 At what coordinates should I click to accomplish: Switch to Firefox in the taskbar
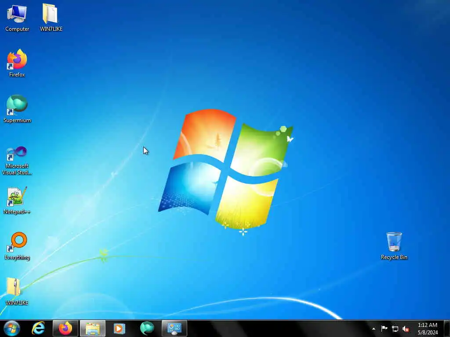coord(65,328)
